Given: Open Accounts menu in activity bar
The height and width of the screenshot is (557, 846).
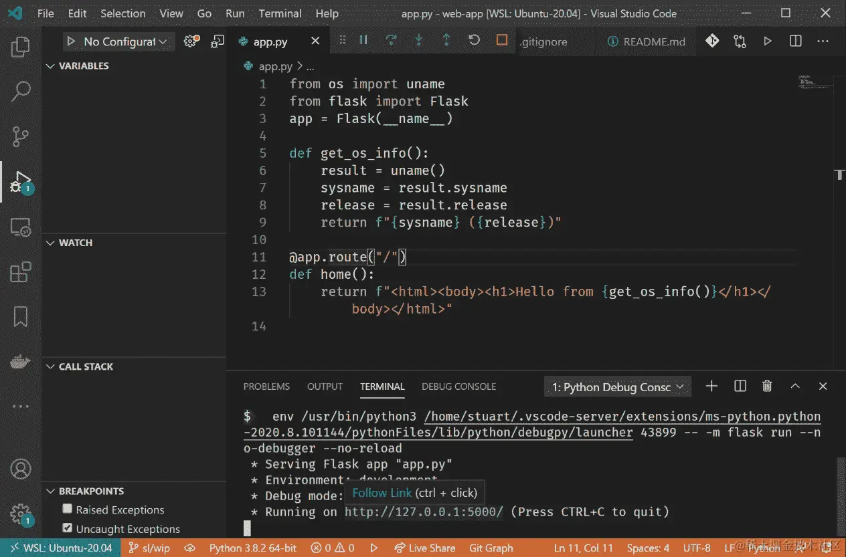Looking at the screenshot, I should [x=21, y=469].
